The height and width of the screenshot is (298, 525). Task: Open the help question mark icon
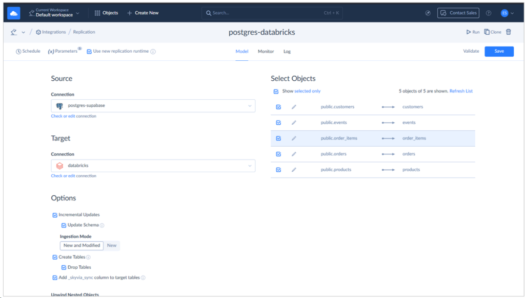point(489,13)
